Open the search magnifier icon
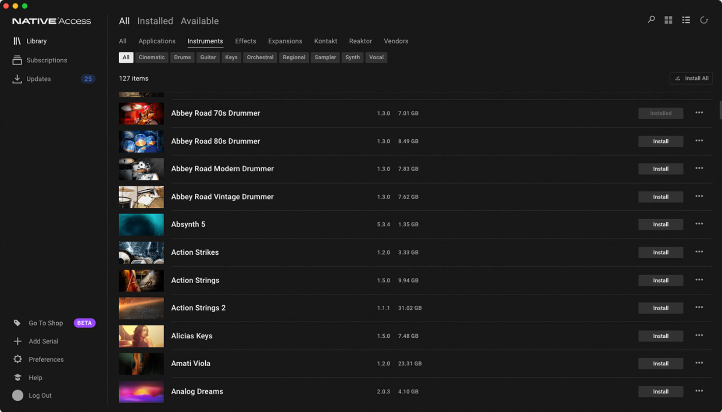The image size is (722, 412). click(651, 20)
